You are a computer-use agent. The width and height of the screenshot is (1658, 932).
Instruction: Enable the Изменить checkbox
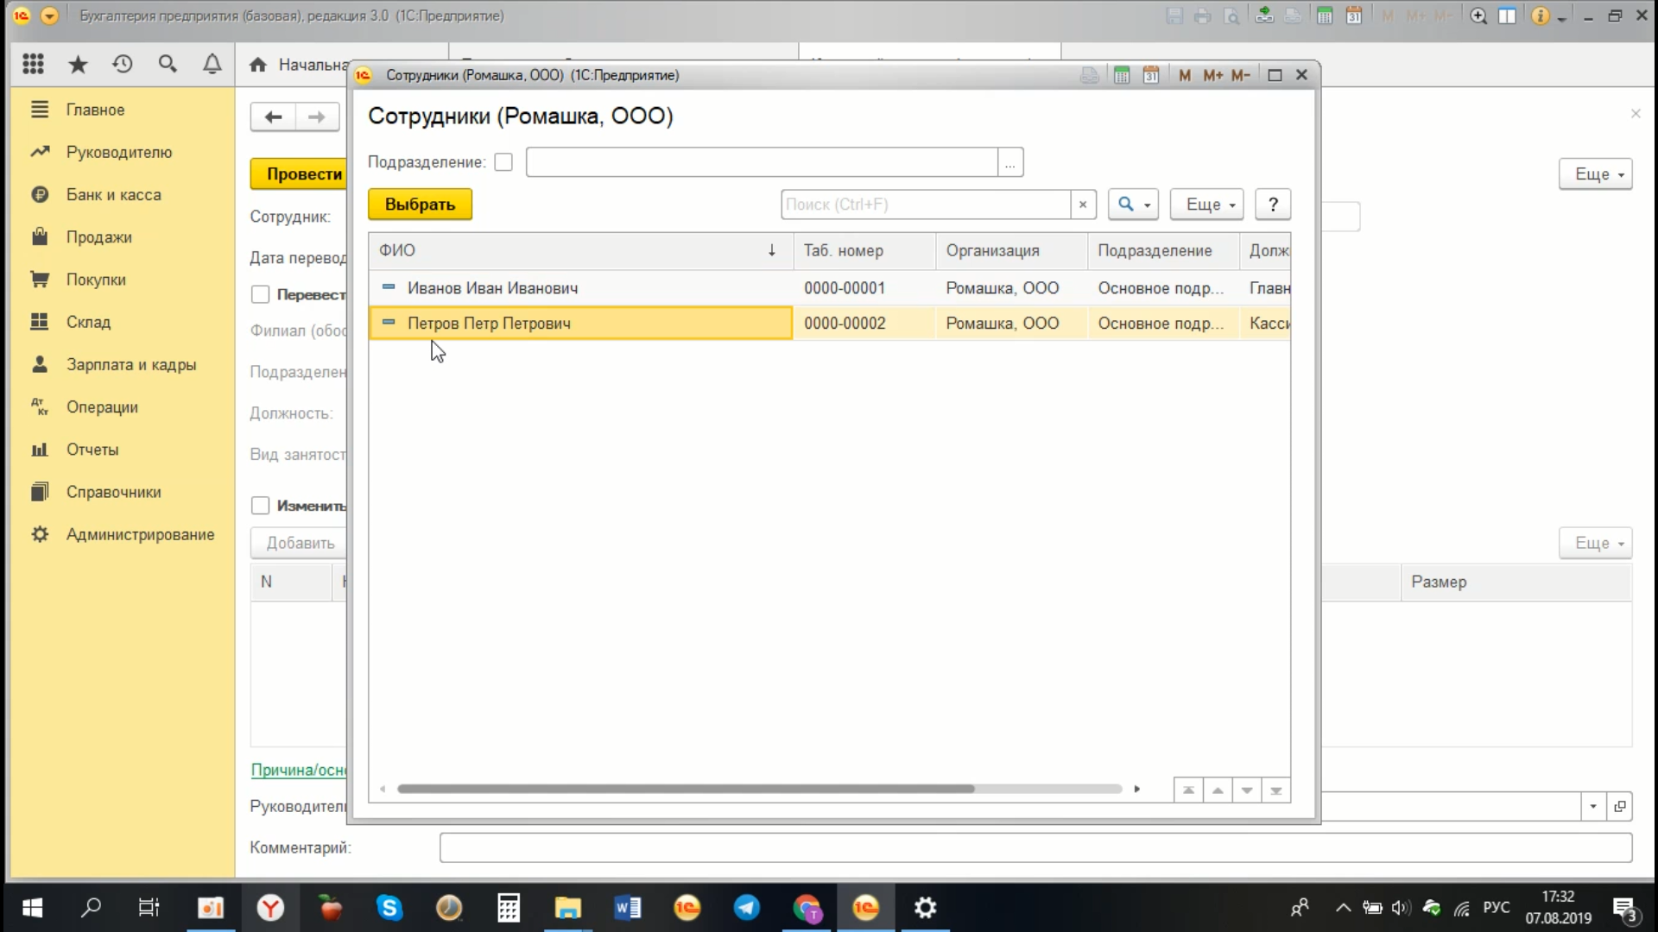point(260,506)
